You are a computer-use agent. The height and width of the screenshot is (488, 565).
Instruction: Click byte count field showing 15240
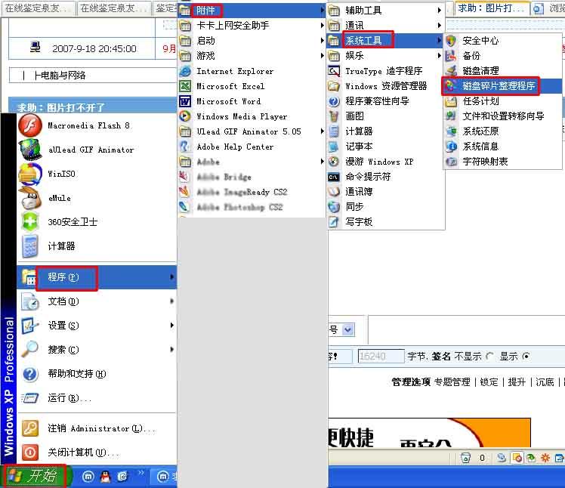pyautogui.click(x=381, y=357)
